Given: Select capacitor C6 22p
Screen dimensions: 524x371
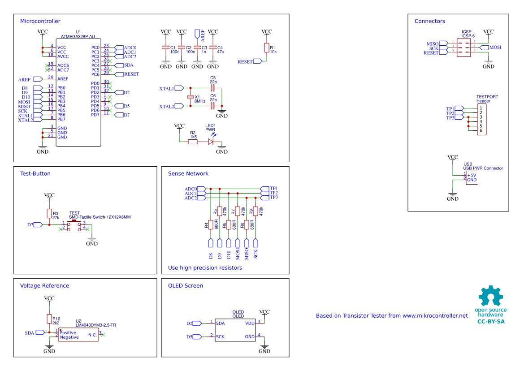Looking at the screenshot, I should (212, 106).
